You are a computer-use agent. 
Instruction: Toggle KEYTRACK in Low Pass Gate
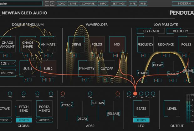point(151,31)
